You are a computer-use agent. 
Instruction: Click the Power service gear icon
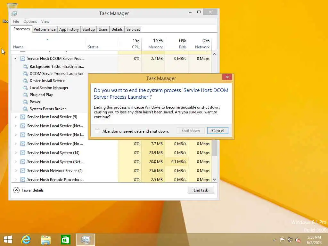[25, 102]
